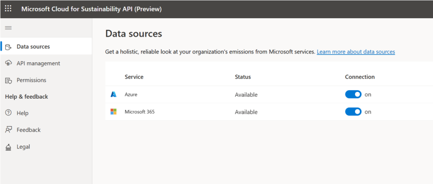Click the Connection column header
Viewport: 433px width, 184px height.
pos(360,77)
